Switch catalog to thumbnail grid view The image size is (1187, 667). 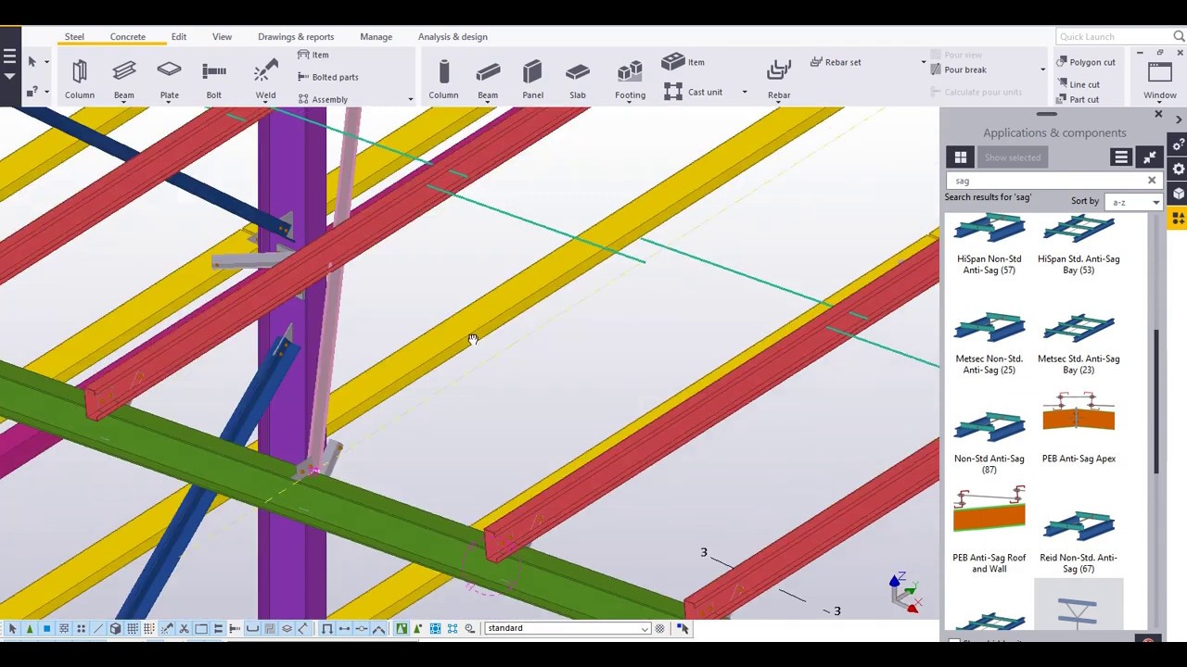click(x=961, y=157)
